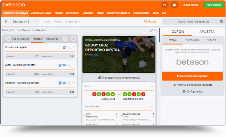Pin the Número de tarjetas market
226x137 pixels.
tap(69, 47)
